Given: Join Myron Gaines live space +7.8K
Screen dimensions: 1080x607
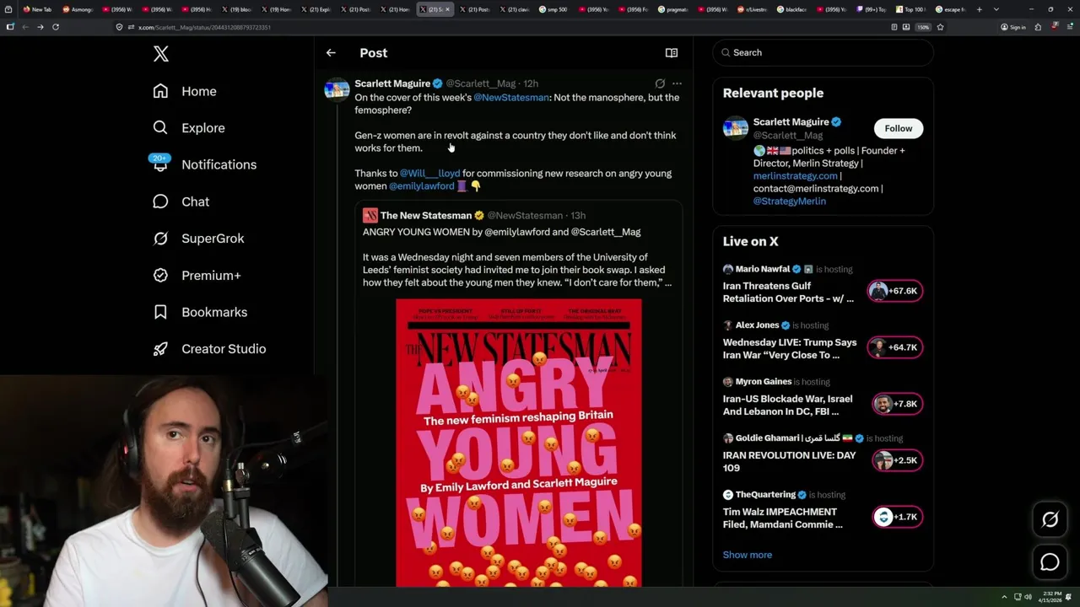Looking at the screenshot, I should (895, 404).
